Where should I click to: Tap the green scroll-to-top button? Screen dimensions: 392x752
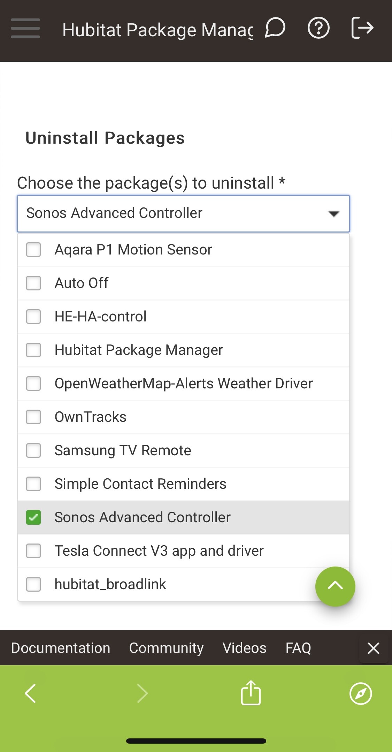(x=335, y=586)
